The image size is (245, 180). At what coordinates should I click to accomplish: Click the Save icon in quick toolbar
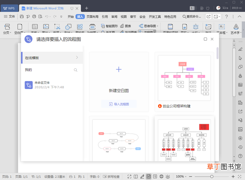tap(22, 16)
